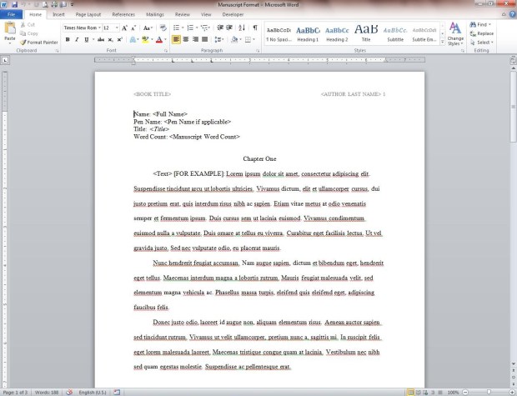Click the Multilevel List icon
Viewport: 517px width, 396px height.
pyautogui.click(x=205, y=28)
